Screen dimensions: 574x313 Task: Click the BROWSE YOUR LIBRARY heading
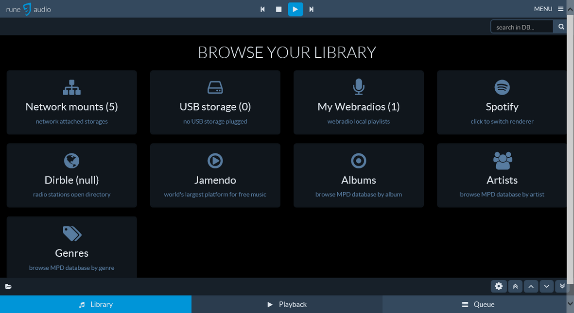pos(287,52)
